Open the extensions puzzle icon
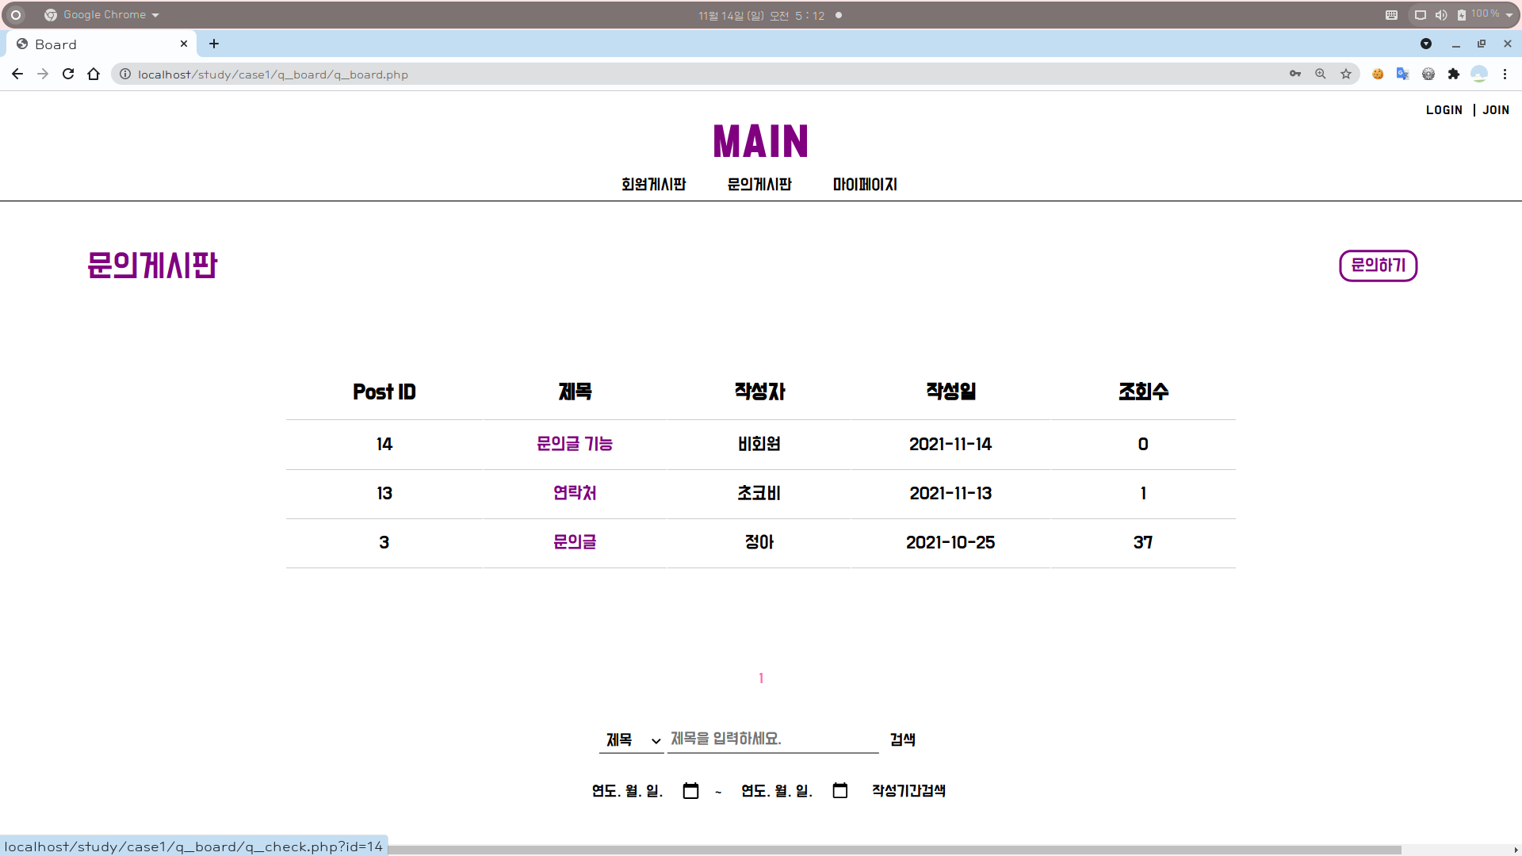Image resolution: width=1522 pixels, height=856 pixels. point(1454,74)
